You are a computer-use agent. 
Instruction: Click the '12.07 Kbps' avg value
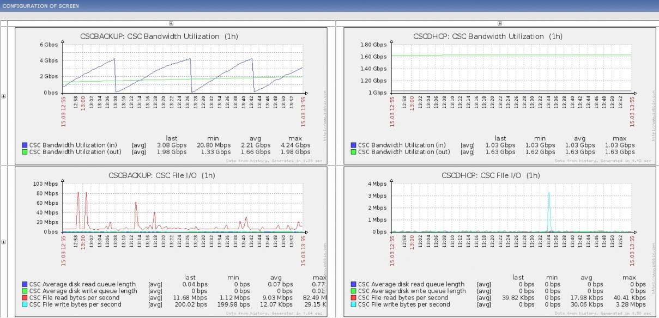click(x=276, y=305)
